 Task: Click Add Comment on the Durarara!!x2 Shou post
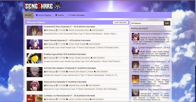[x=98, y=30]
